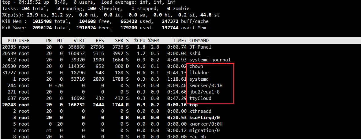Select the kworker/0:1H command name
Screen dimensions: 361x139
206,86
